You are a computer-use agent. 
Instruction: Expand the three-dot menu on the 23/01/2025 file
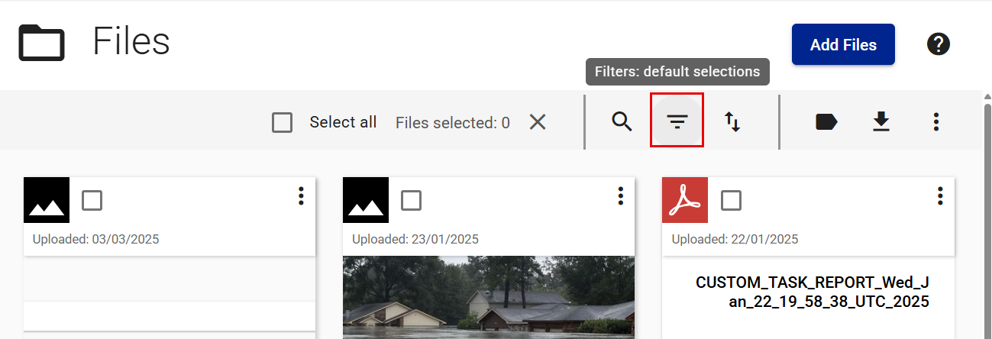(620, 196)
